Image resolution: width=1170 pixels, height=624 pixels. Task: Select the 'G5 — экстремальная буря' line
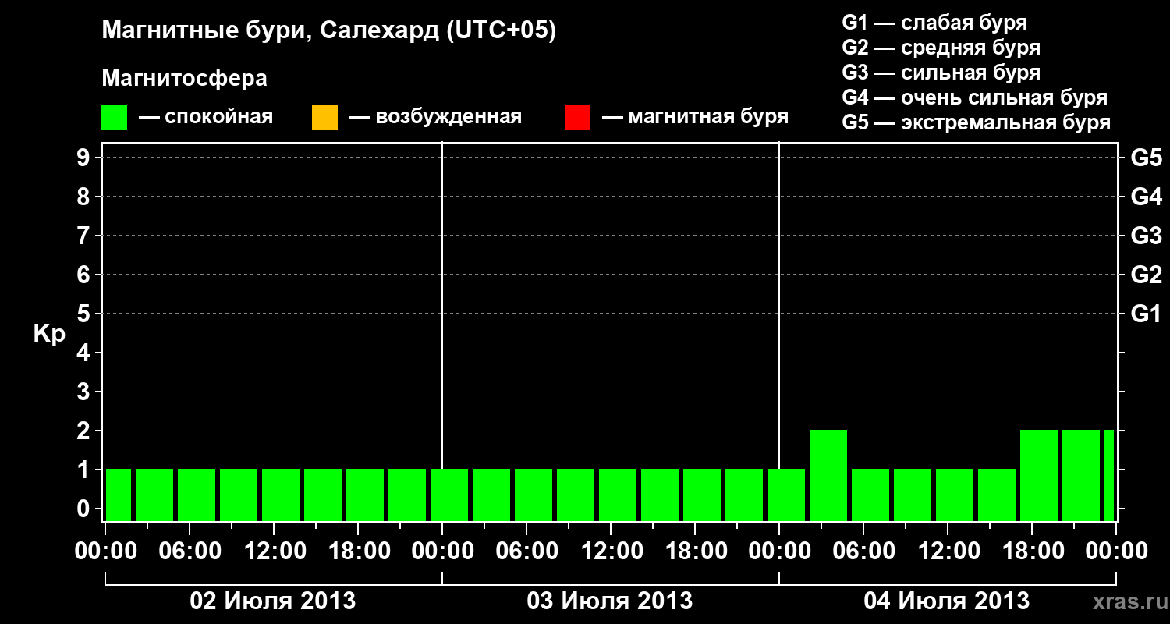tap(977, 122)
